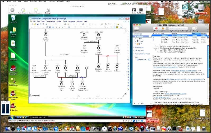The height and width of the screenshot is (133, 211).
Task: Click the New Message icon in Mail
Action: [194, 28]
